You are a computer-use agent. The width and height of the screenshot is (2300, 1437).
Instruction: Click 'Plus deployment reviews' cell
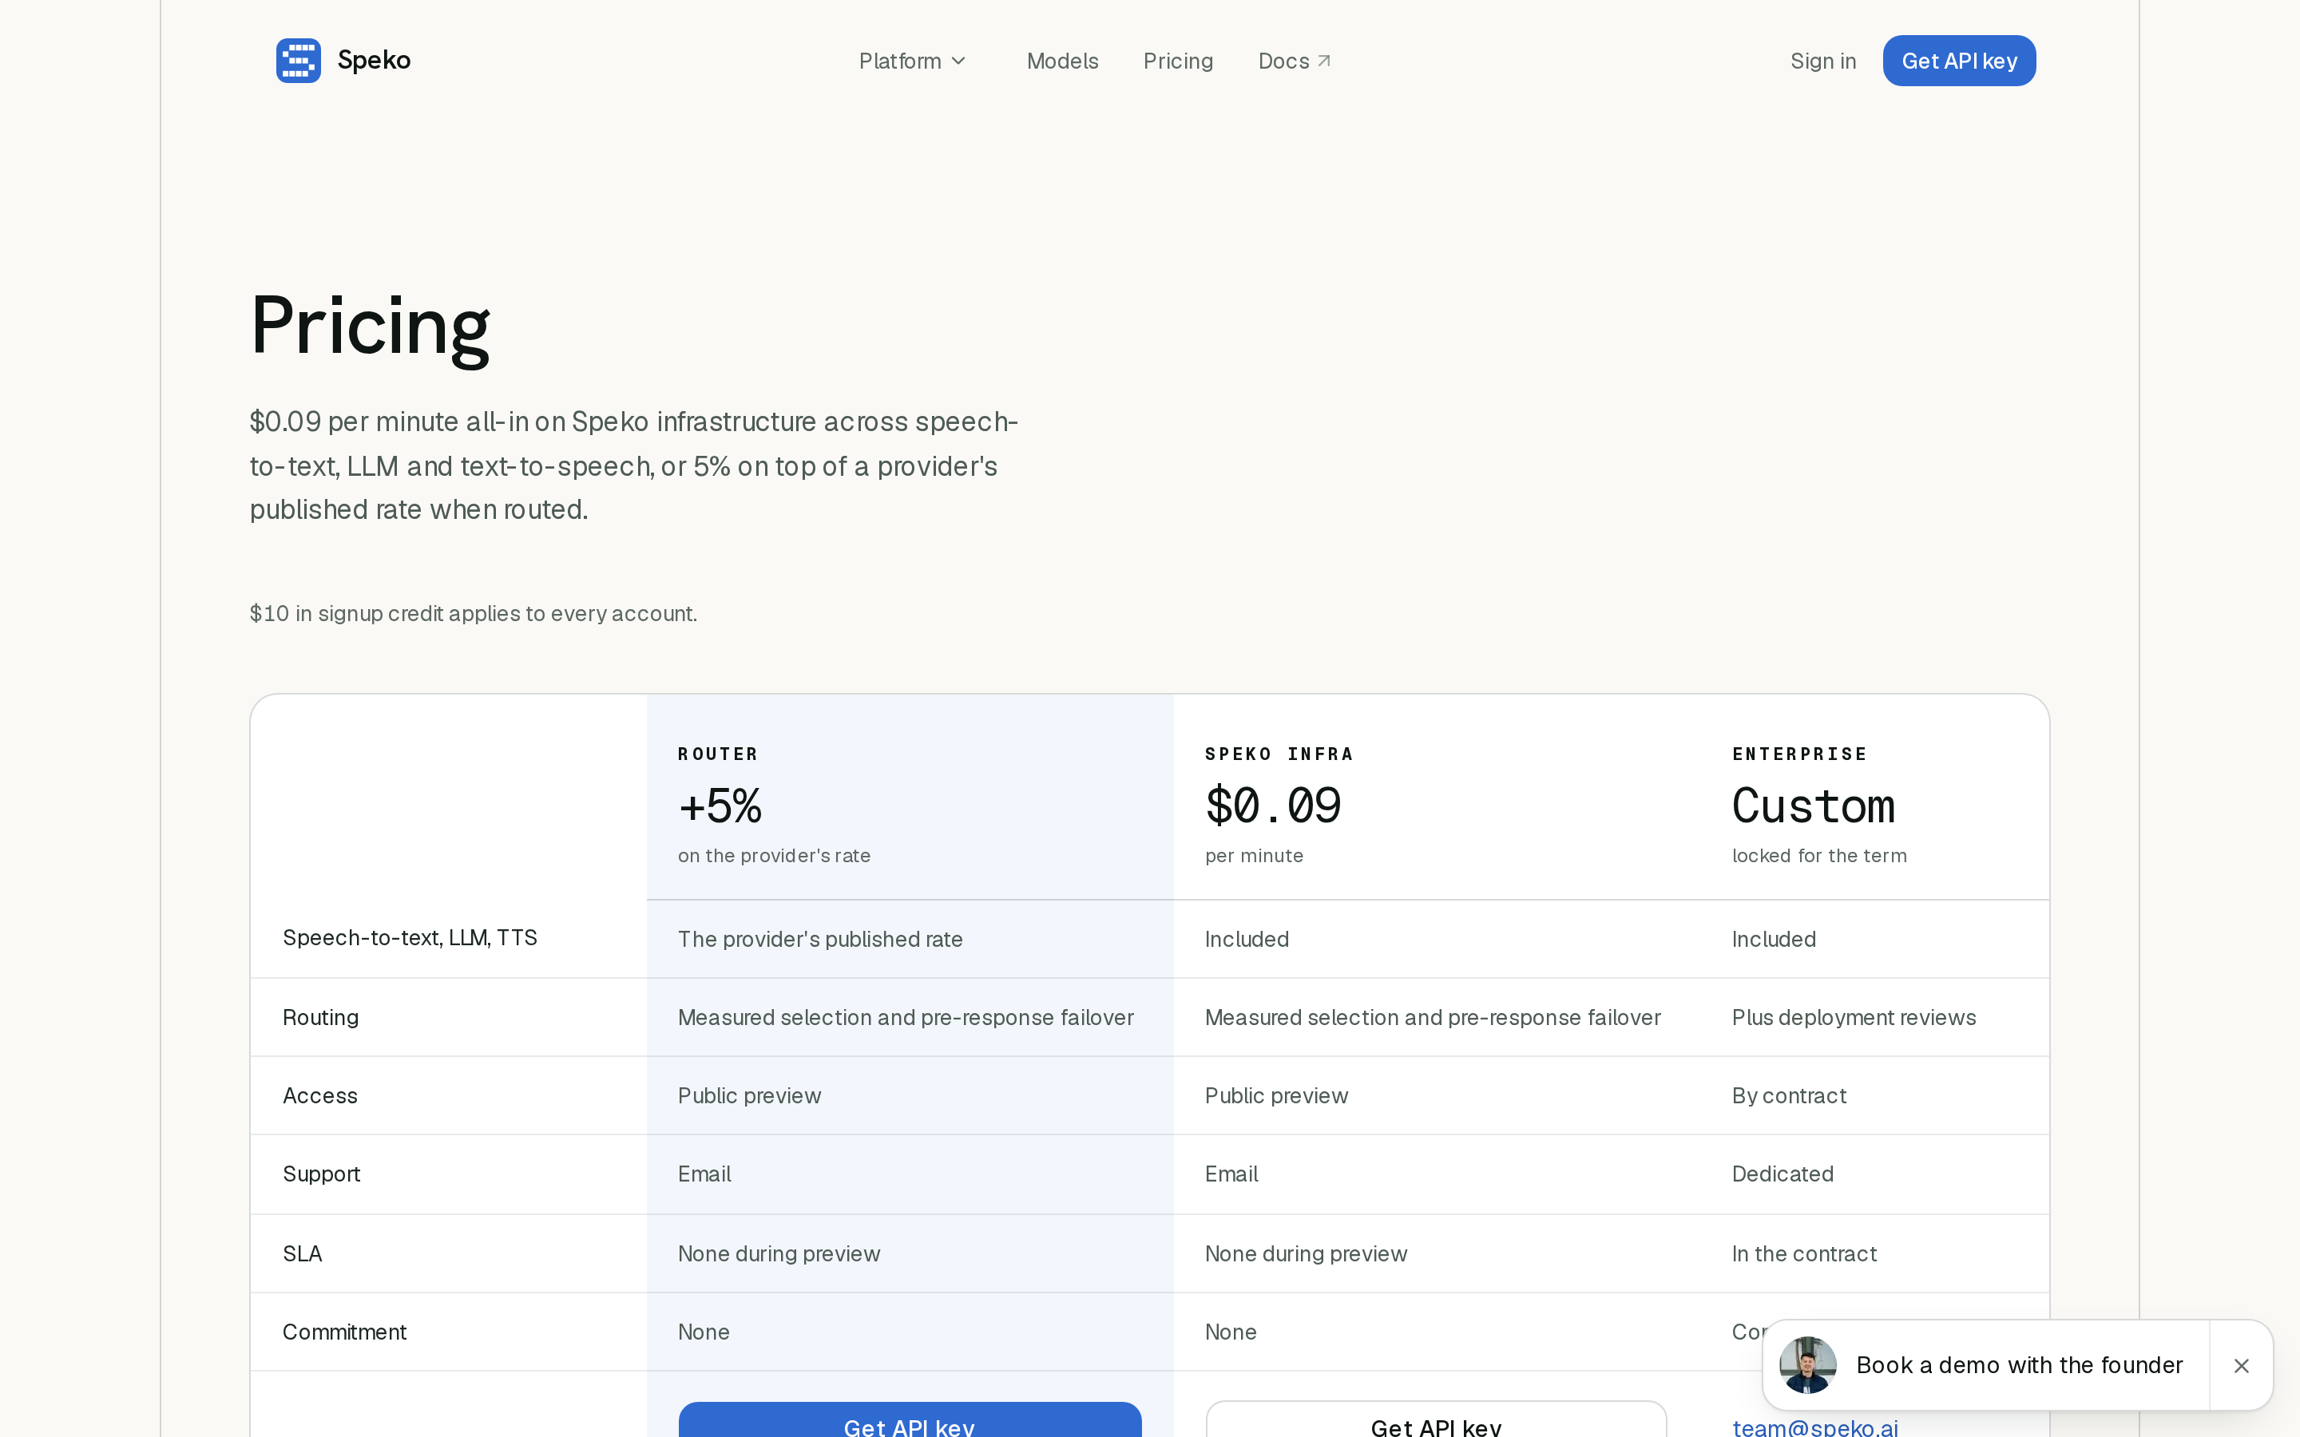[x=1854, y=1017]
